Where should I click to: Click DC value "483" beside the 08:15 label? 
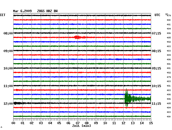(x=169, y=51)
